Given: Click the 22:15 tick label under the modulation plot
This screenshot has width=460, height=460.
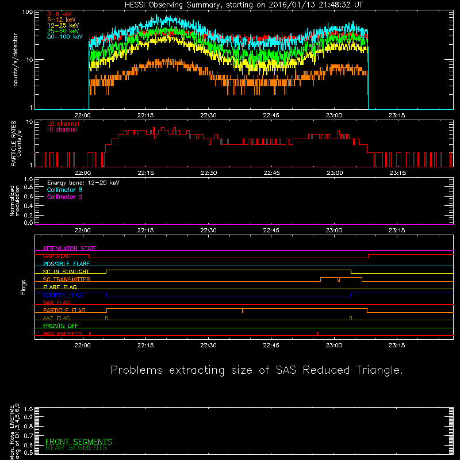Looking at the screenshot, I should 145,231.
